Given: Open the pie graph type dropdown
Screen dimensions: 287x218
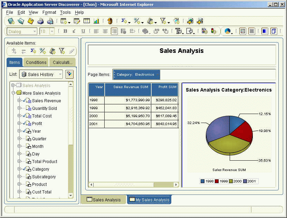Looking at the screenshot, I should coord(232,33).
